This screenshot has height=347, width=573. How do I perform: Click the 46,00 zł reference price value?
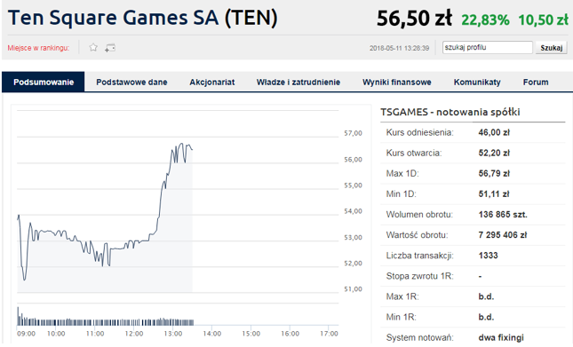(x=494, y=132)
